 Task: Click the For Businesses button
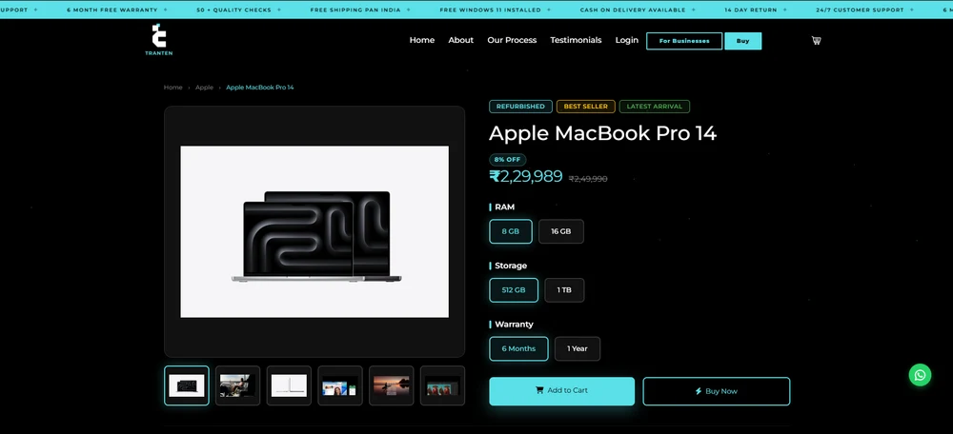(x=684, y=41)
